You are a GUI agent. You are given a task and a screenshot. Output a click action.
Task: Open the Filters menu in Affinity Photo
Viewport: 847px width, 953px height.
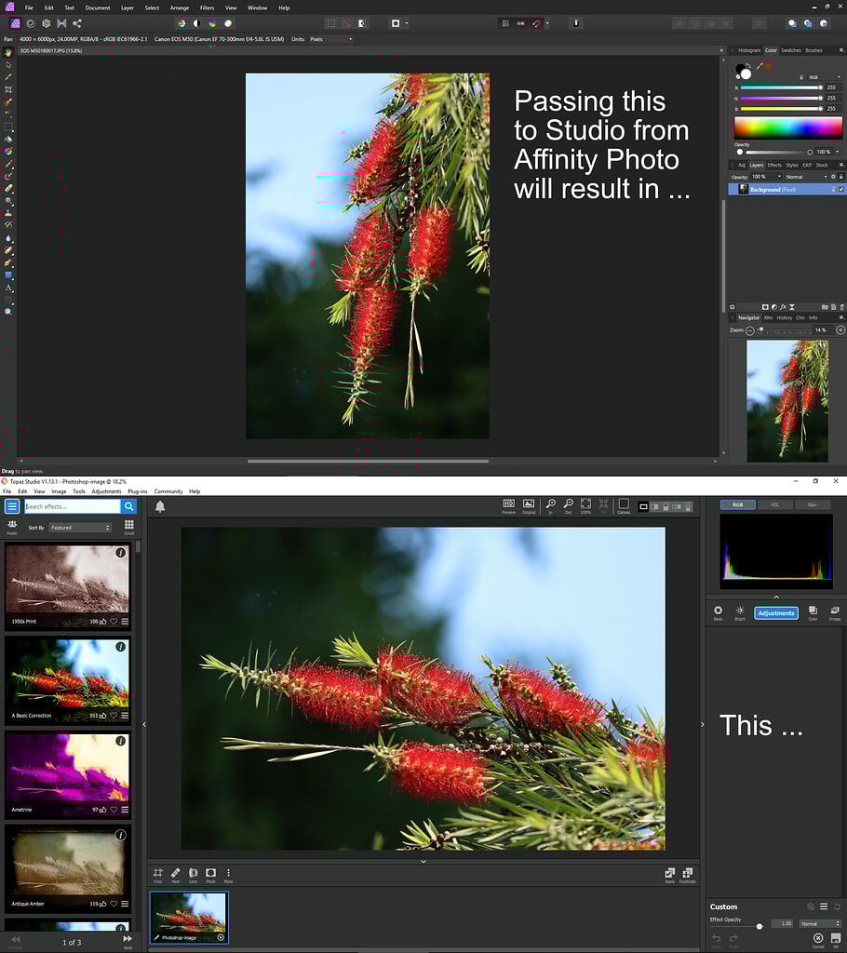(x=207, y=7)
